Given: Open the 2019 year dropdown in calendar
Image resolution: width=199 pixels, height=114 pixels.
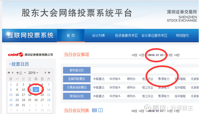Looking at the screenshot, I should [x=33, y=73].
